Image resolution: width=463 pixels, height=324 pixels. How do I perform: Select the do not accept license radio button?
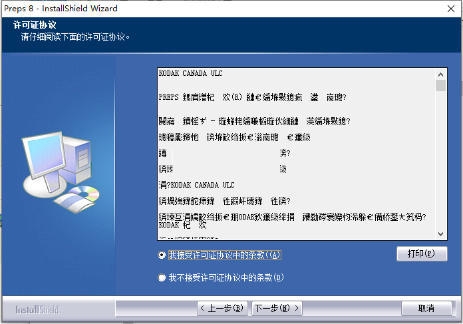(162, 277)
